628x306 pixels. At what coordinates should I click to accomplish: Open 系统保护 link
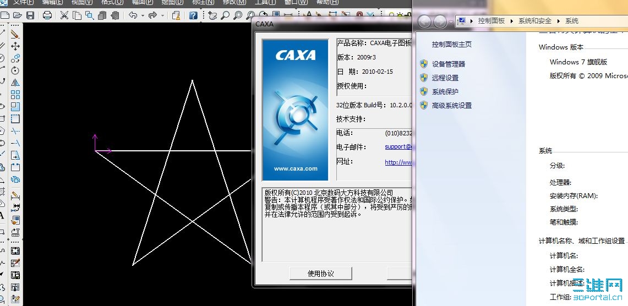(445, 92)
